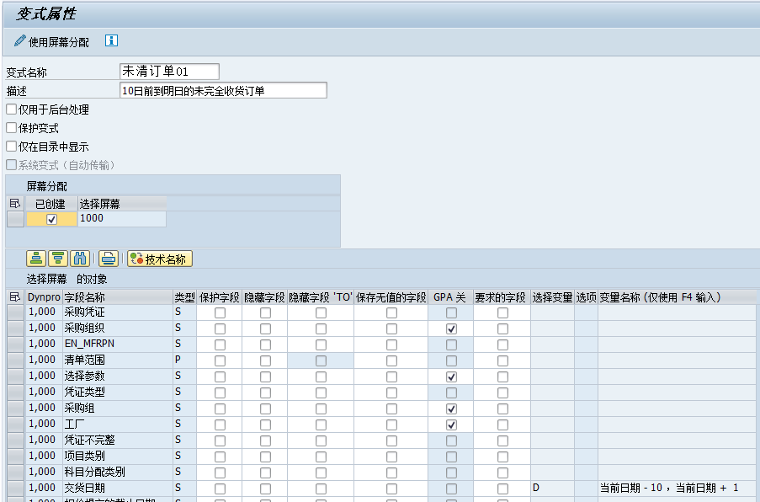The height and width of the screenshot is (502, 760).
Task: Click the pencil icon for 使用屏幕分配
Action: 19,41
